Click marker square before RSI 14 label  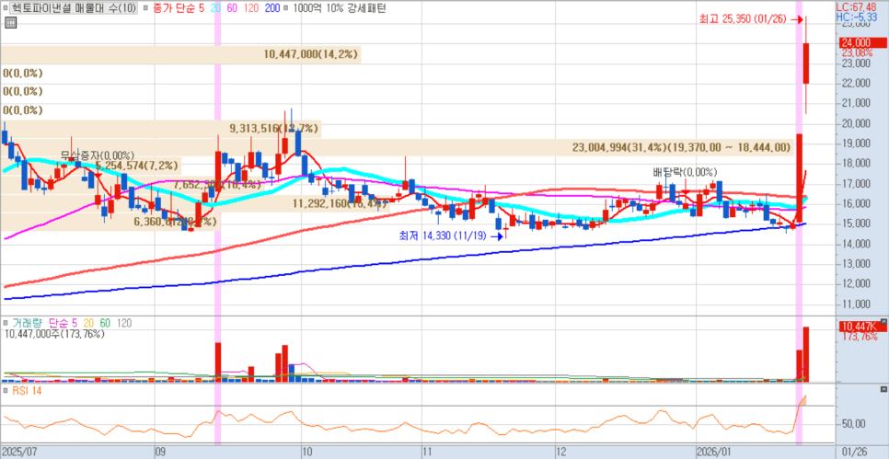tap(6, 390)
